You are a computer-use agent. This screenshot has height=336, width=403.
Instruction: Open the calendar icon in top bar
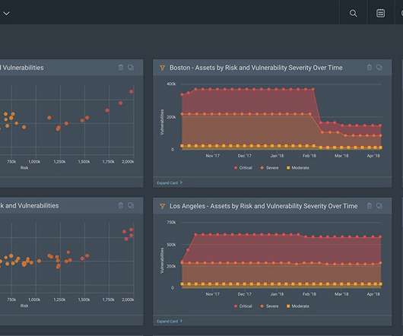click(x=380, y=13)
